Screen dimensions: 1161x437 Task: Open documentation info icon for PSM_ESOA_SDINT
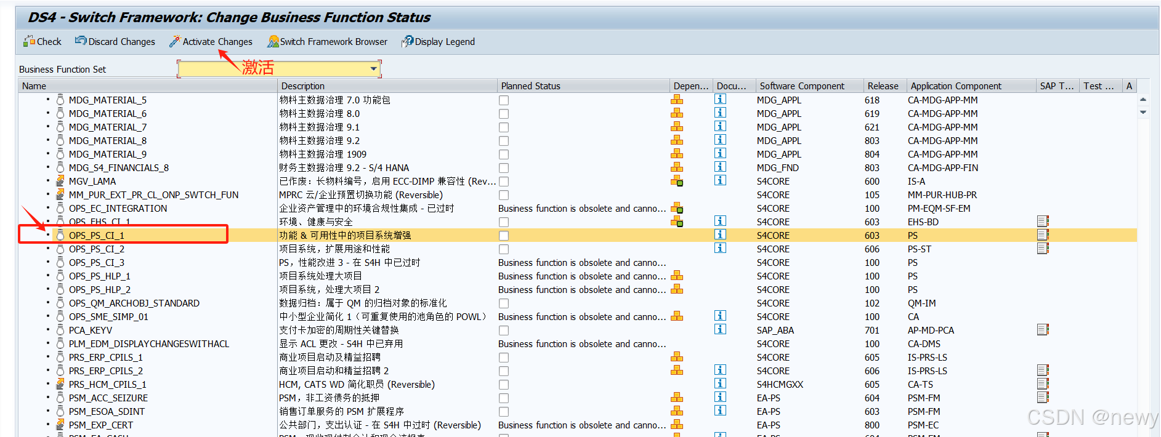[x=720, y=411]
